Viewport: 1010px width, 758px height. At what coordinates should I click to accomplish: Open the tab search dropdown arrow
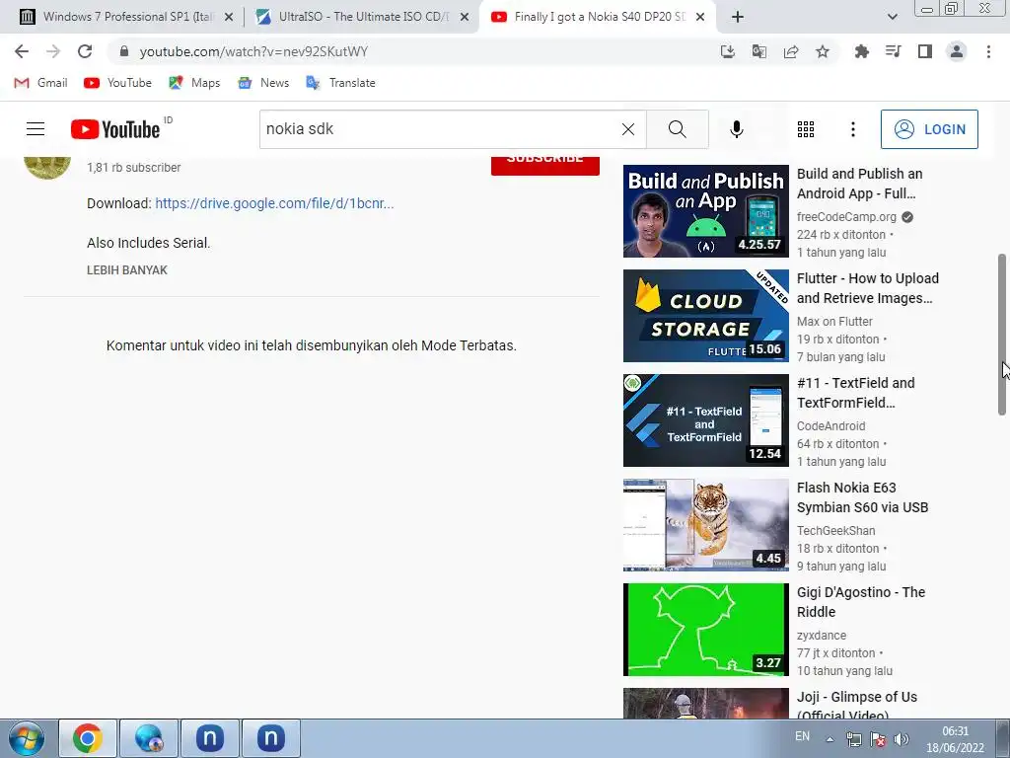click(892, 17)
